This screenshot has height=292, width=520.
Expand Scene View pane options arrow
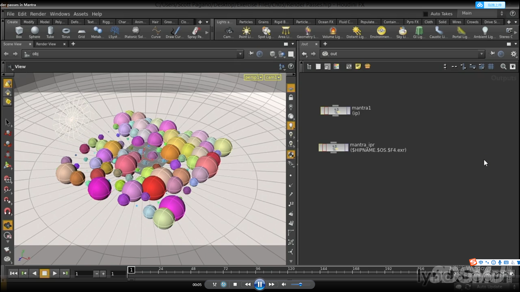point(293,44)
